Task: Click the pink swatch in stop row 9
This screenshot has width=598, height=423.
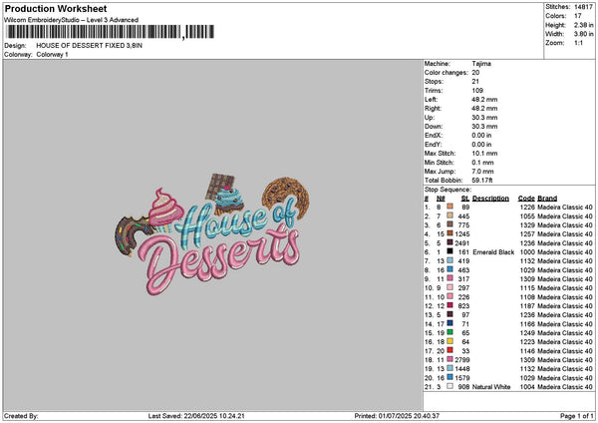Action: tap(450, 278)
